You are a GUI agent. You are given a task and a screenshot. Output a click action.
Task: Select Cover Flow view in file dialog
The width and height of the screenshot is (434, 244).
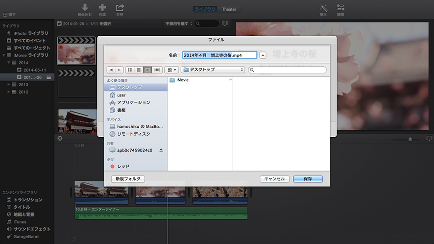[157, 70]
